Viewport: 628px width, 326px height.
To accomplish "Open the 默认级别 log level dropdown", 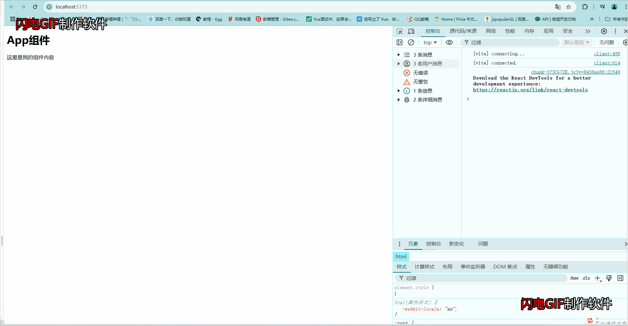I will (x=576, y=42).
